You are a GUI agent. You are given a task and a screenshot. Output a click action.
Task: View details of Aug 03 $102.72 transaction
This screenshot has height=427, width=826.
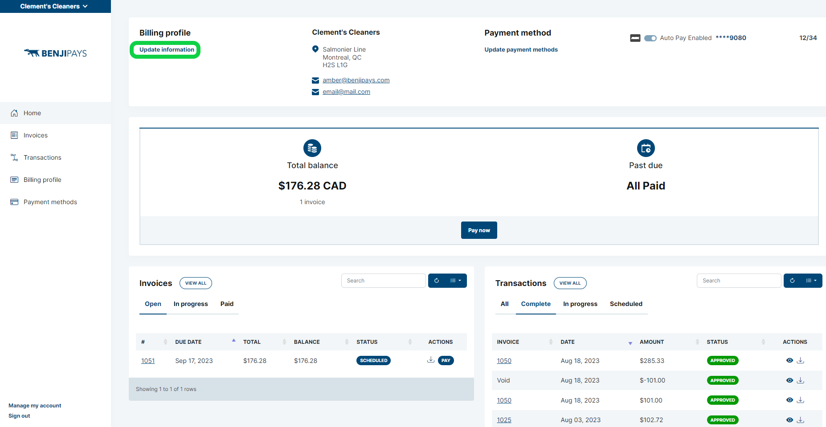click(x=789, y=420)
